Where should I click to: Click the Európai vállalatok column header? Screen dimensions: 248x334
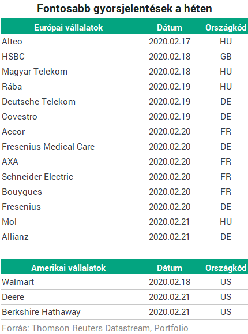pyautogui.click(x=69, y=28)
